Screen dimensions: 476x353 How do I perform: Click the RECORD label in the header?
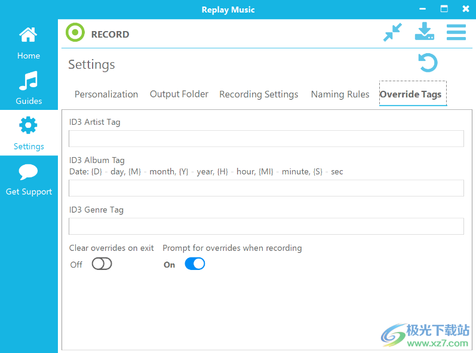(x=110, y=34)
